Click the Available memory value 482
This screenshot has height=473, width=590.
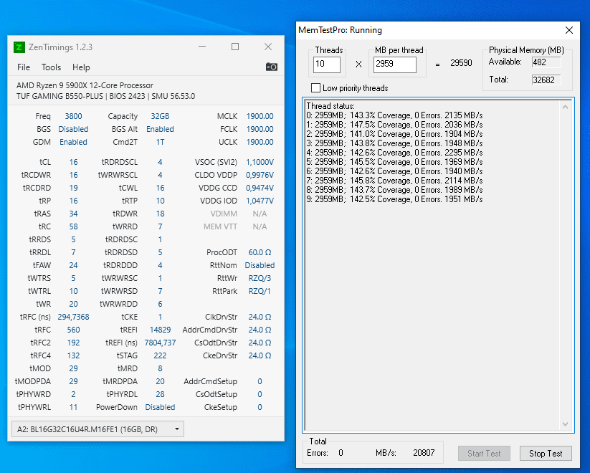[x=546, y=62]
